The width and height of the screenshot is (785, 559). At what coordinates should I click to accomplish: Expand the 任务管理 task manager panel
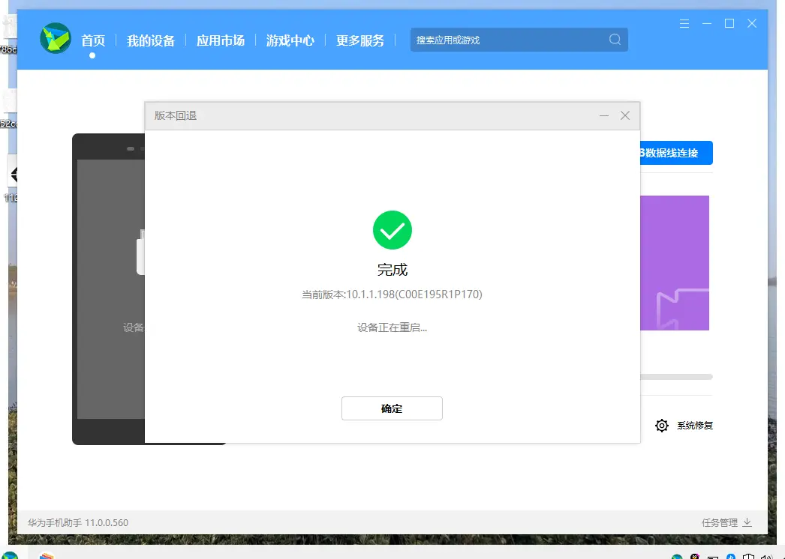[x=723, y=522]
